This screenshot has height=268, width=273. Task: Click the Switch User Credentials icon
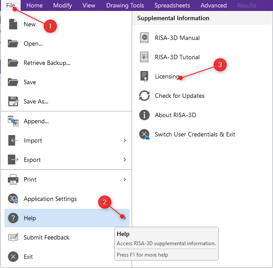(x=144, y=134)
